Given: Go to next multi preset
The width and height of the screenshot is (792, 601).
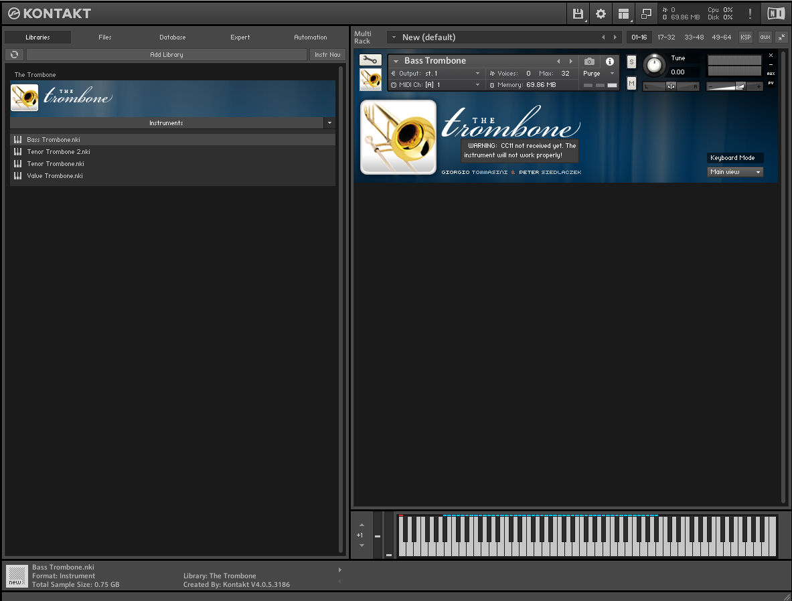Looking at the screenshot, I should 615,37.
